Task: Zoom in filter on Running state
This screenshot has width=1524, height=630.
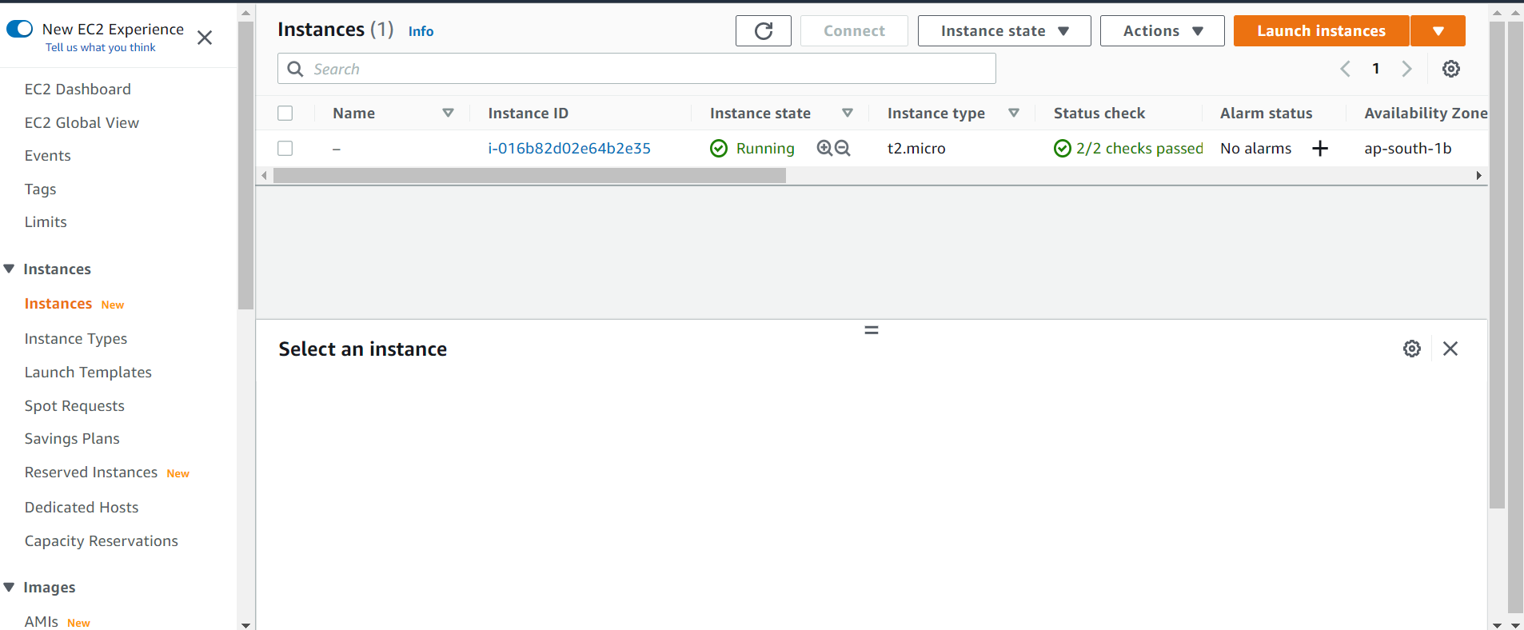Action: click(x=824, y=148)
